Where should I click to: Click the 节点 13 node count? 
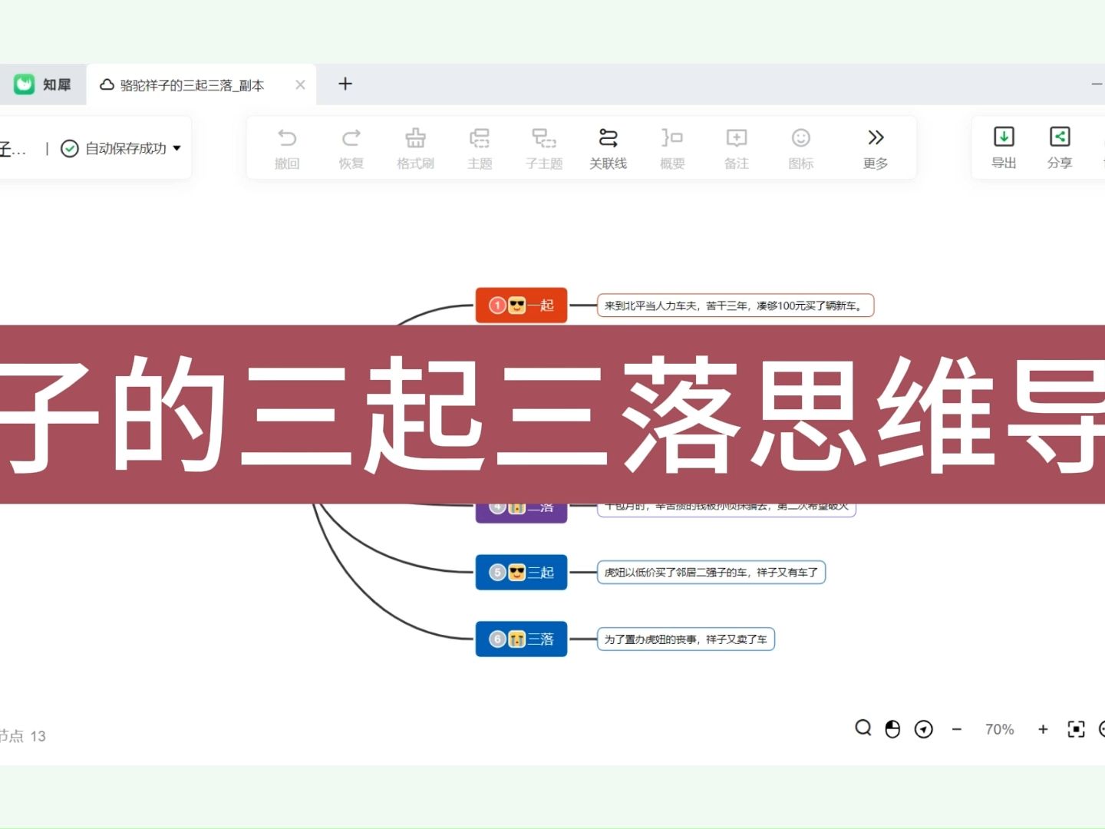coord(22,736)
